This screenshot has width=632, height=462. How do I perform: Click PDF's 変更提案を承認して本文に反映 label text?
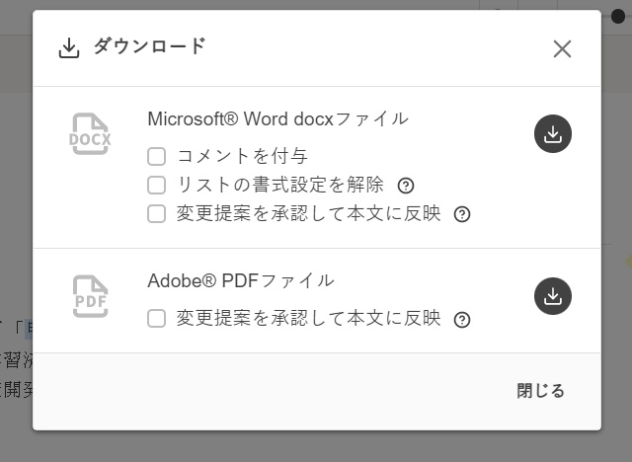(x=308, y=318)
